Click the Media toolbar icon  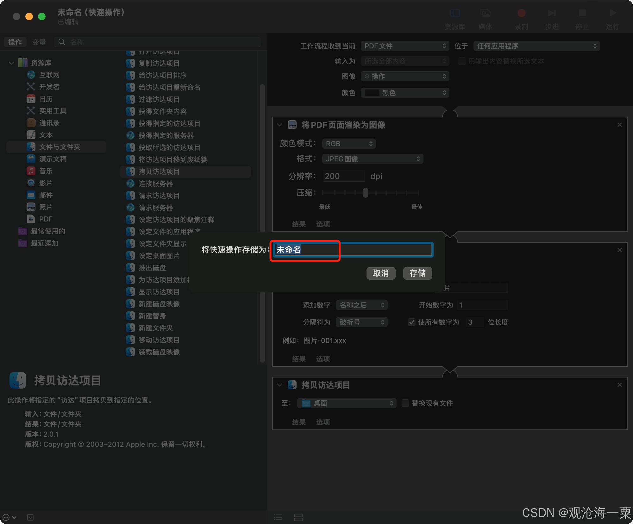[x=485, y=13]
